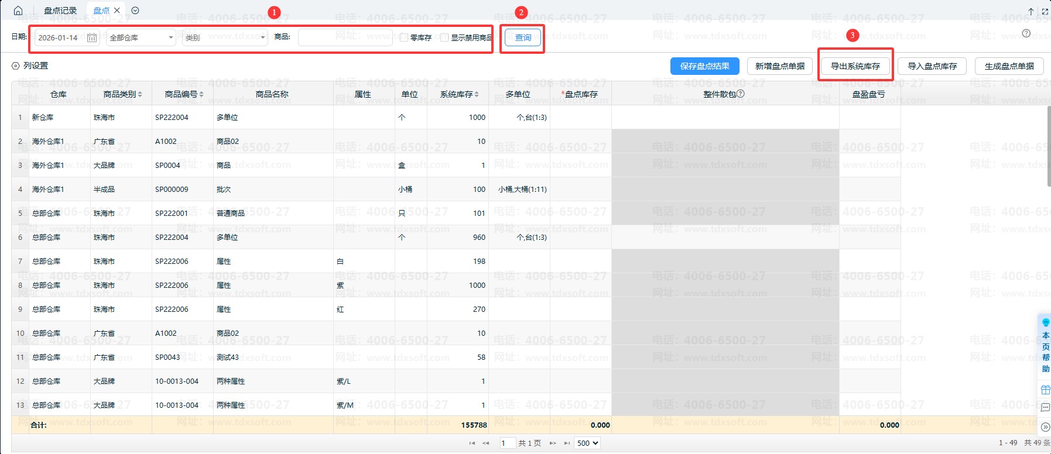Click the 保存盘点结果 button
Viewport: 1051px width, 454px height.
pyautogui.click(x=704, y=66)
